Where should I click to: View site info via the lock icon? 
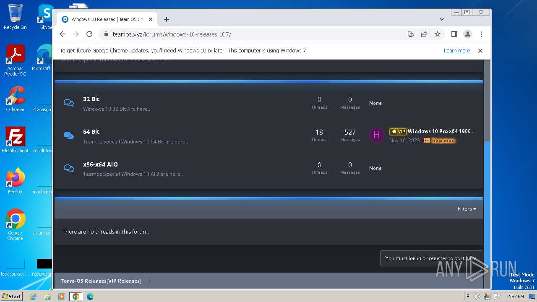coord(106,34)
